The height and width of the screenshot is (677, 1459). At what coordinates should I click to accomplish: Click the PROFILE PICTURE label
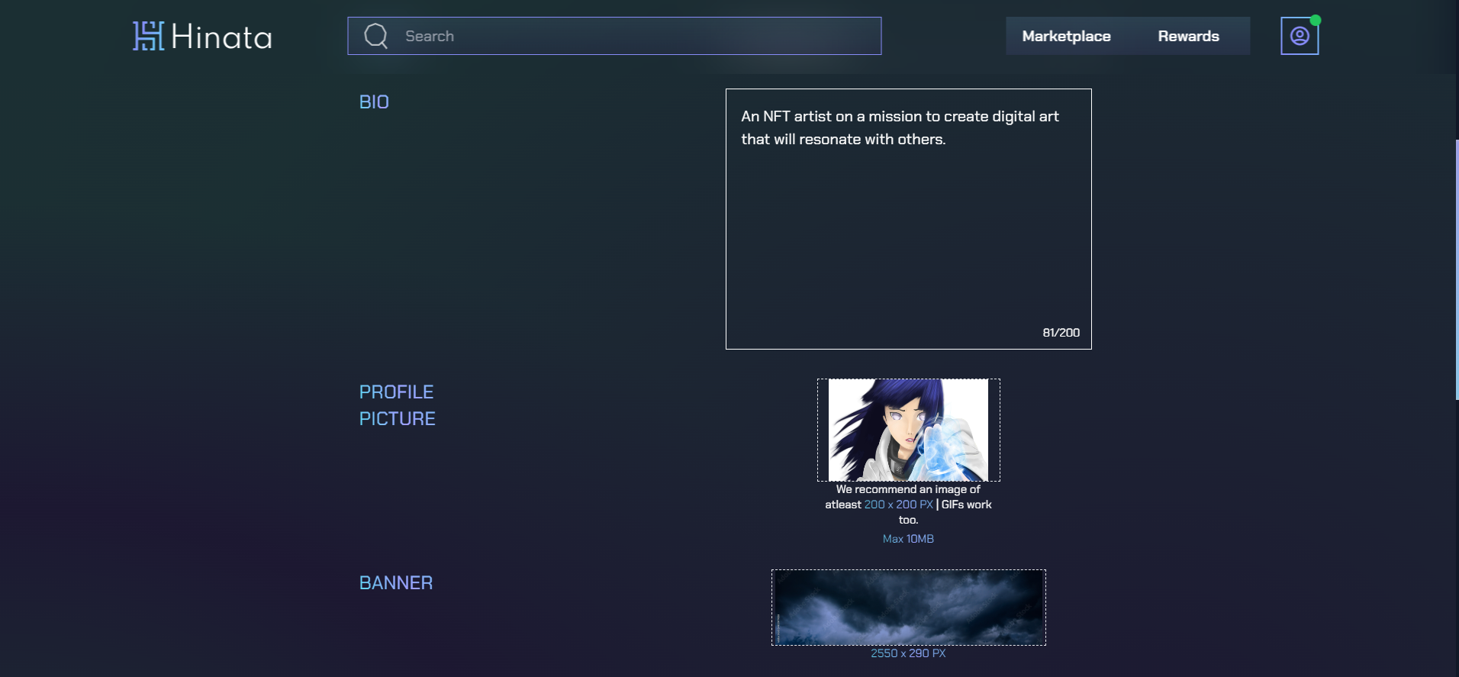(397, 405)
